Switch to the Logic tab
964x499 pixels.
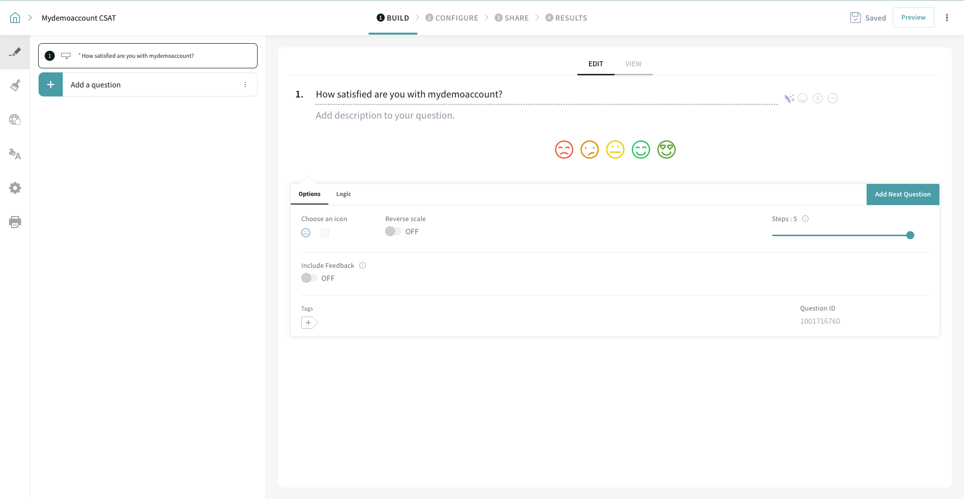point(343,194)
